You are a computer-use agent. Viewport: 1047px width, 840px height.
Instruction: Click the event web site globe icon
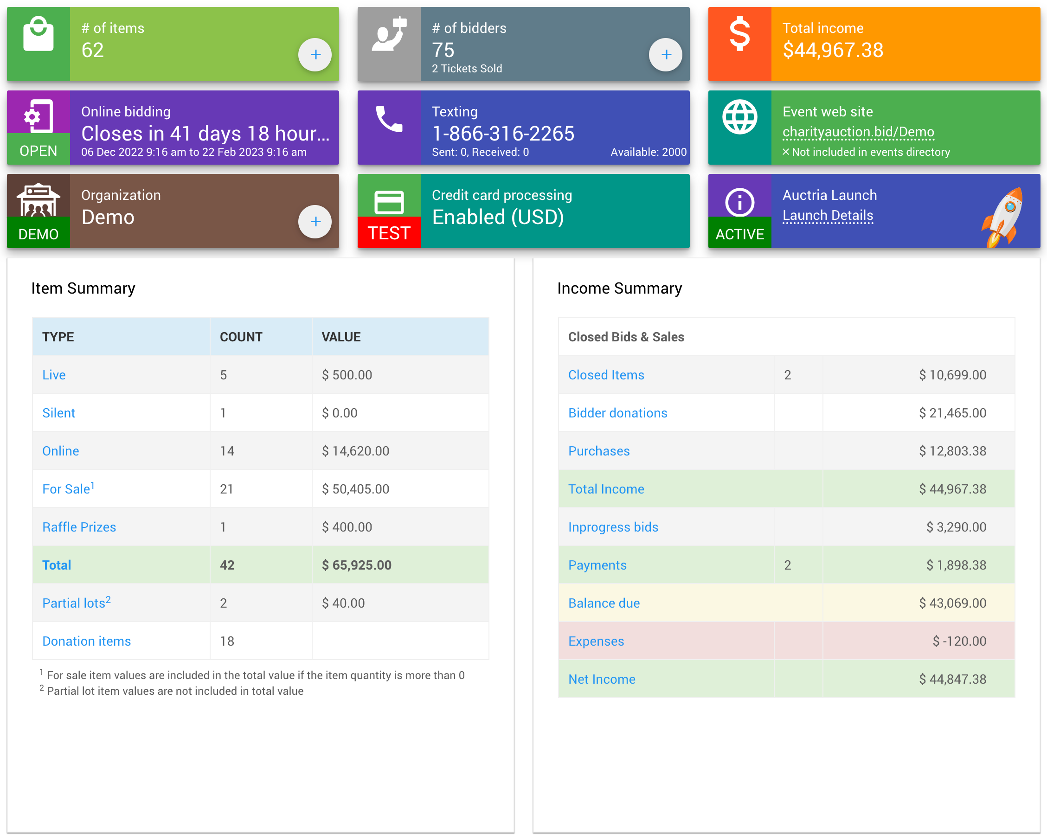739,117
